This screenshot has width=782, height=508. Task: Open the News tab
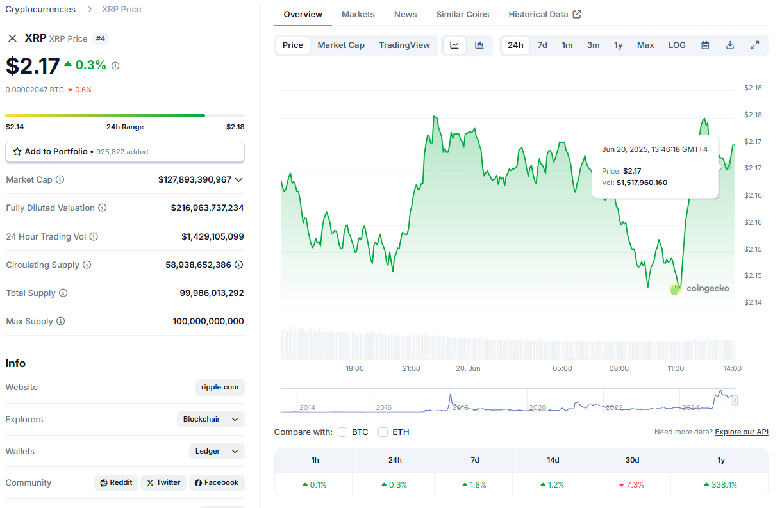tap(406, 14)
